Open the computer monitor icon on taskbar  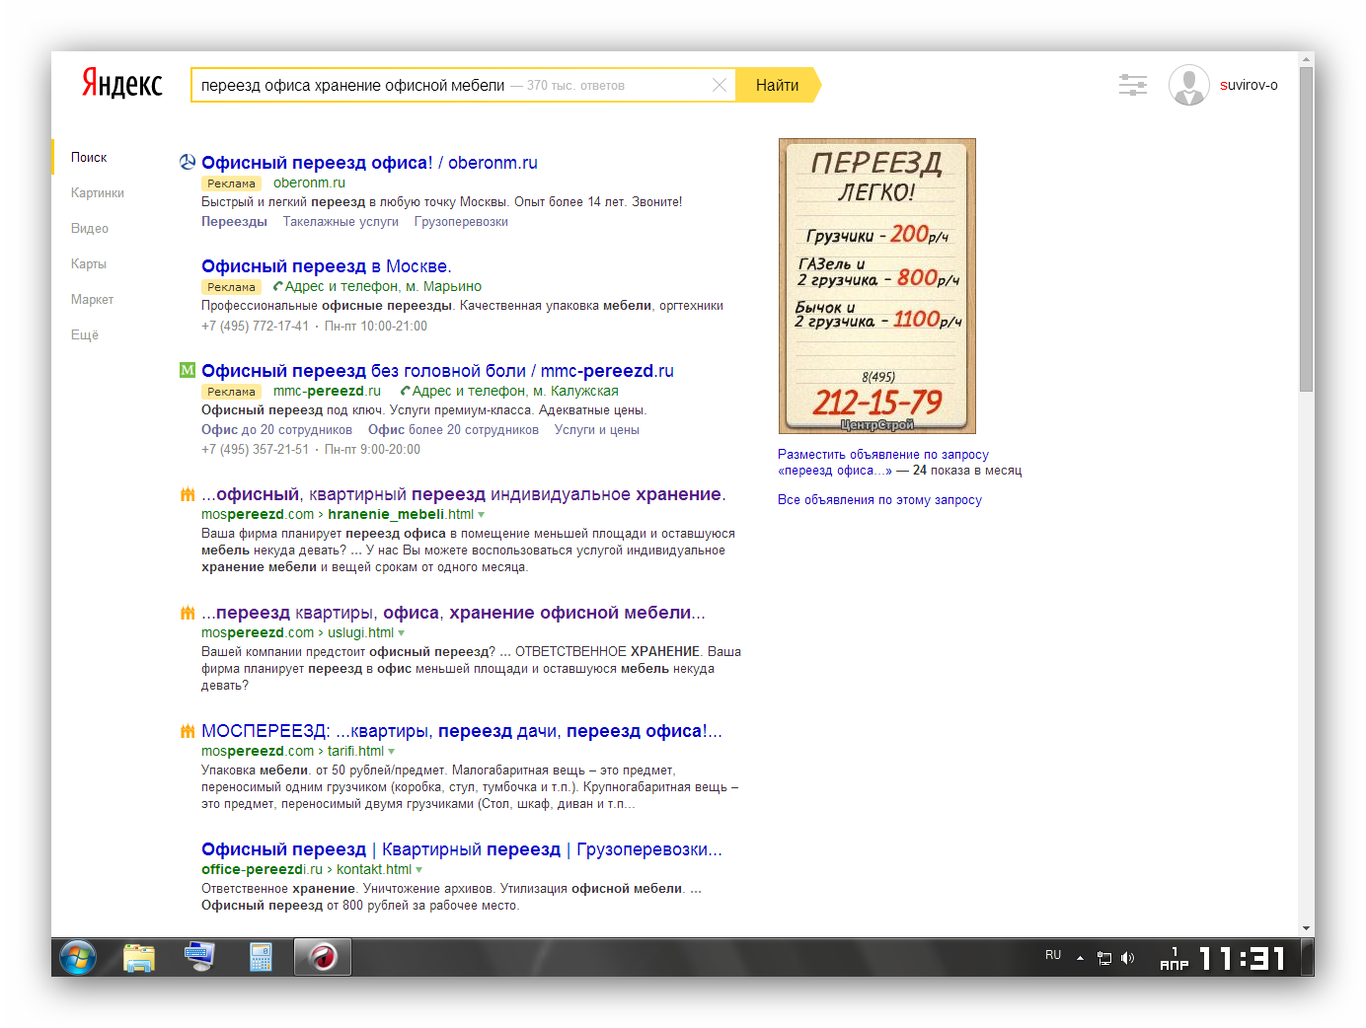(199, 957)
